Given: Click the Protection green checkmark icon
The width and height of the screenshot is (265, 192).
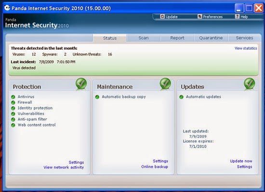Looking at the screenshot, I should tap(81, 83).
